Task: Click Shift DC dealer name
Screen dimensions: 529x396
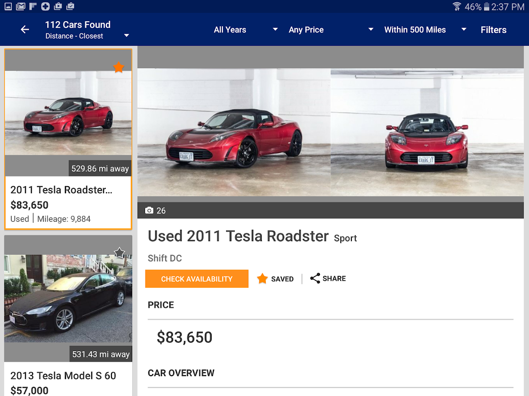Action: tap(165, 258)
